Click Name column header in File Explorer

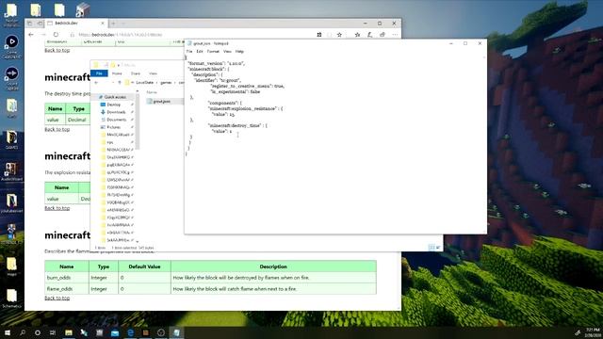[152, 92]
